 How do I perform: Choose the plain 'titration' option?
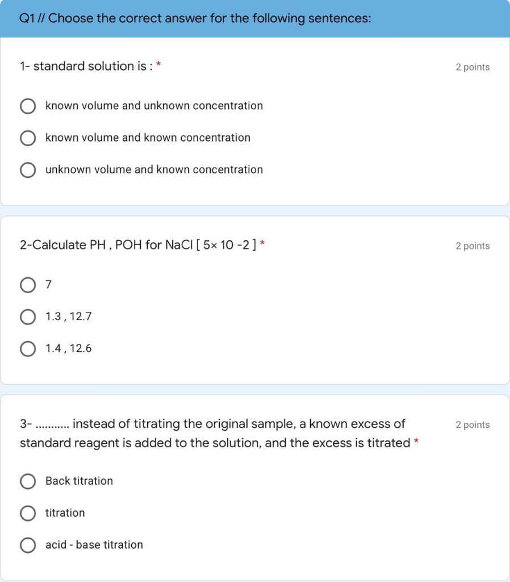[x=28, y=513]
